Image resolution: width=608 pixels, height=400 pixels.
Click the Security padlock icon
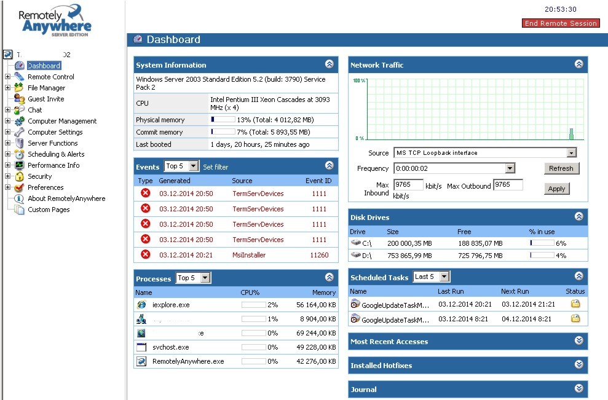point(20,176)
